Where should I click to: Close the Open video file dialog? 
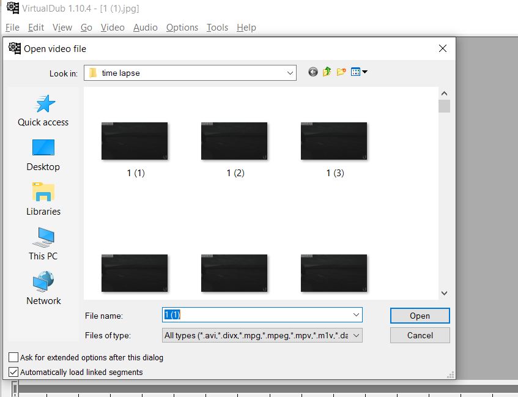pos(443,48)
